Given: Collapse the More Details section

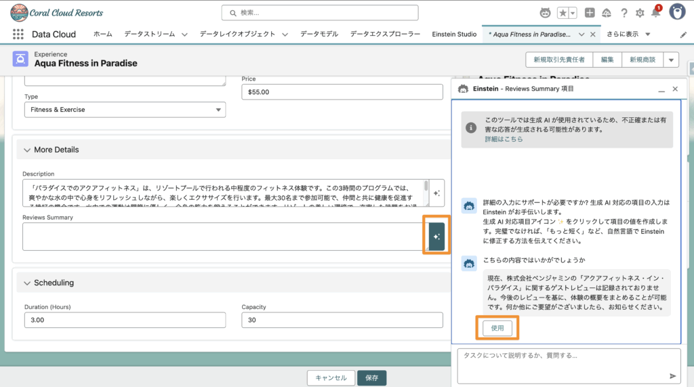Looking at the screenshot, I should [x=28, y=150].
